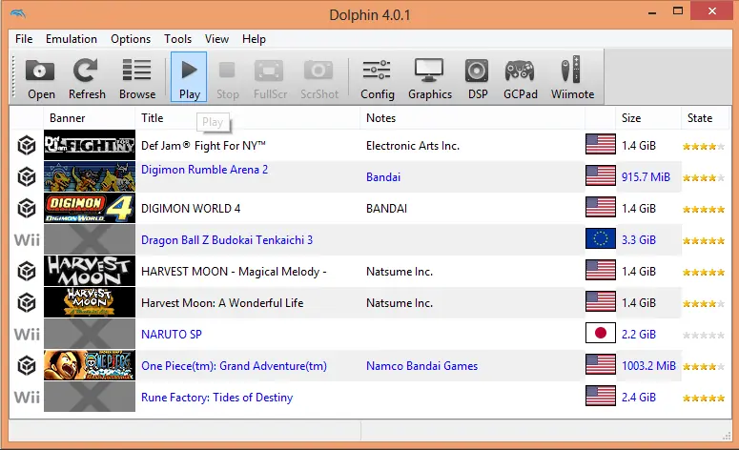Sort by the Notes column header
The width and height of the screenshot is (739, 450).
click(472, 118)
